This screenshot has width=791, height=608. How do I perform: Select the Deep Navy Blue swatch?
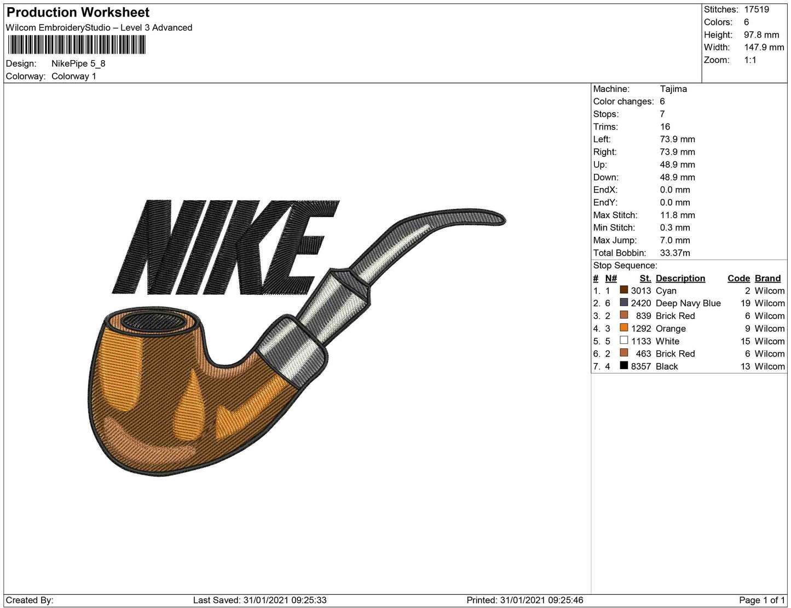pos(623,303)
